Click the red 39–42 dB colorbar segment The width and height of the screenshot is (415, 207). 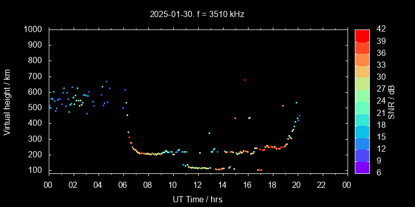[362, 35]
